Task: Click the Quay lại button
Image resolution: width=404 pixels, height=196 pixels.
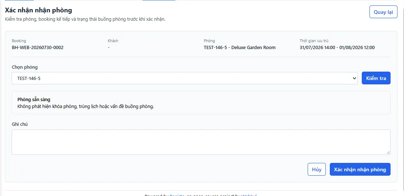Action: tap(383, 12)
